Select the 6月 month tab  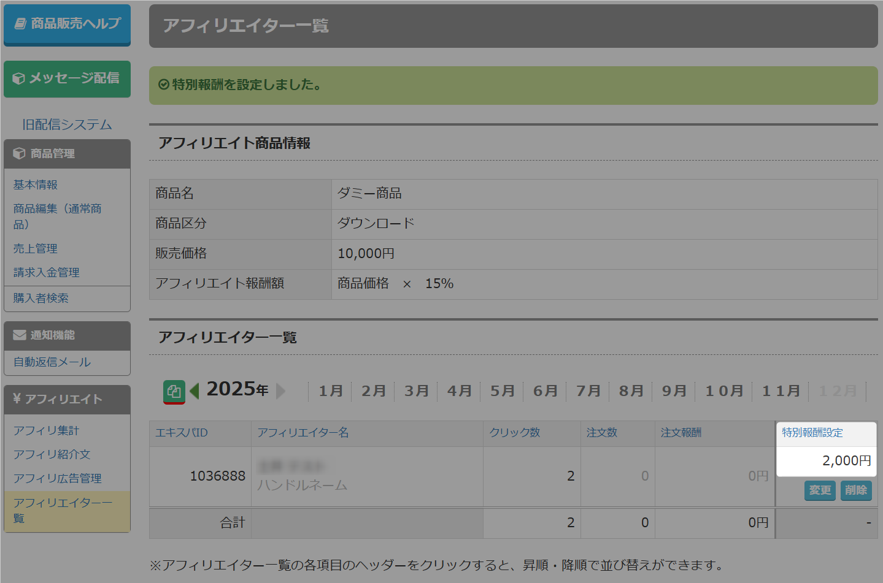click(546, 391)
